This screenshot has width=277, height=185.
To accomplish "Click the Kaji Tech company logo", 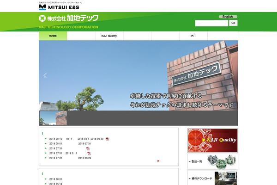I will 68,18.
